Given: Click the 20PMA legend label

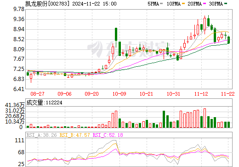Looking at the screenshot, I should point(194,4).
